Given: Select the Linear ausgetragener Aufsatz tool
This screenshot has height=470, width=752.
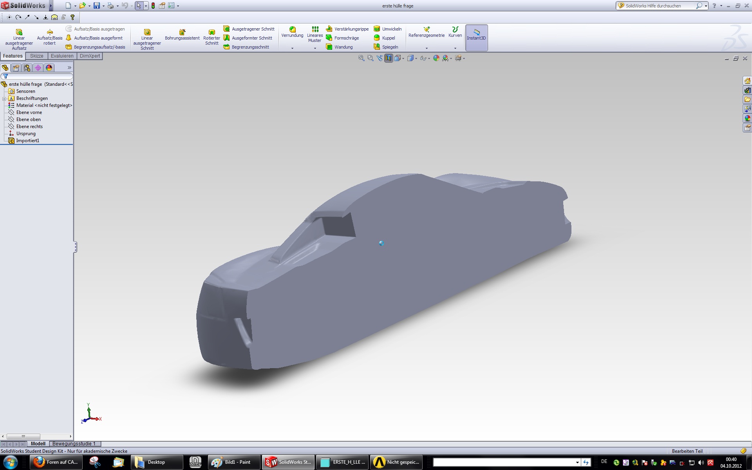Looking at the screenshot, I should click(x=19, y=40).
